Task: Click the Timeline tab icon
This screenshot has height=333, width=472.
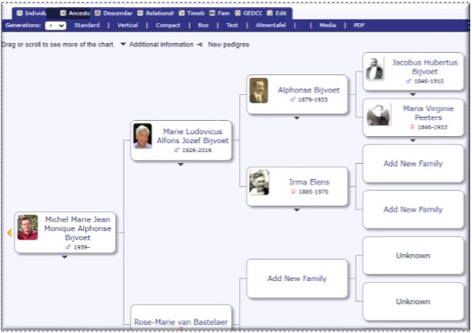Action: 182,13
